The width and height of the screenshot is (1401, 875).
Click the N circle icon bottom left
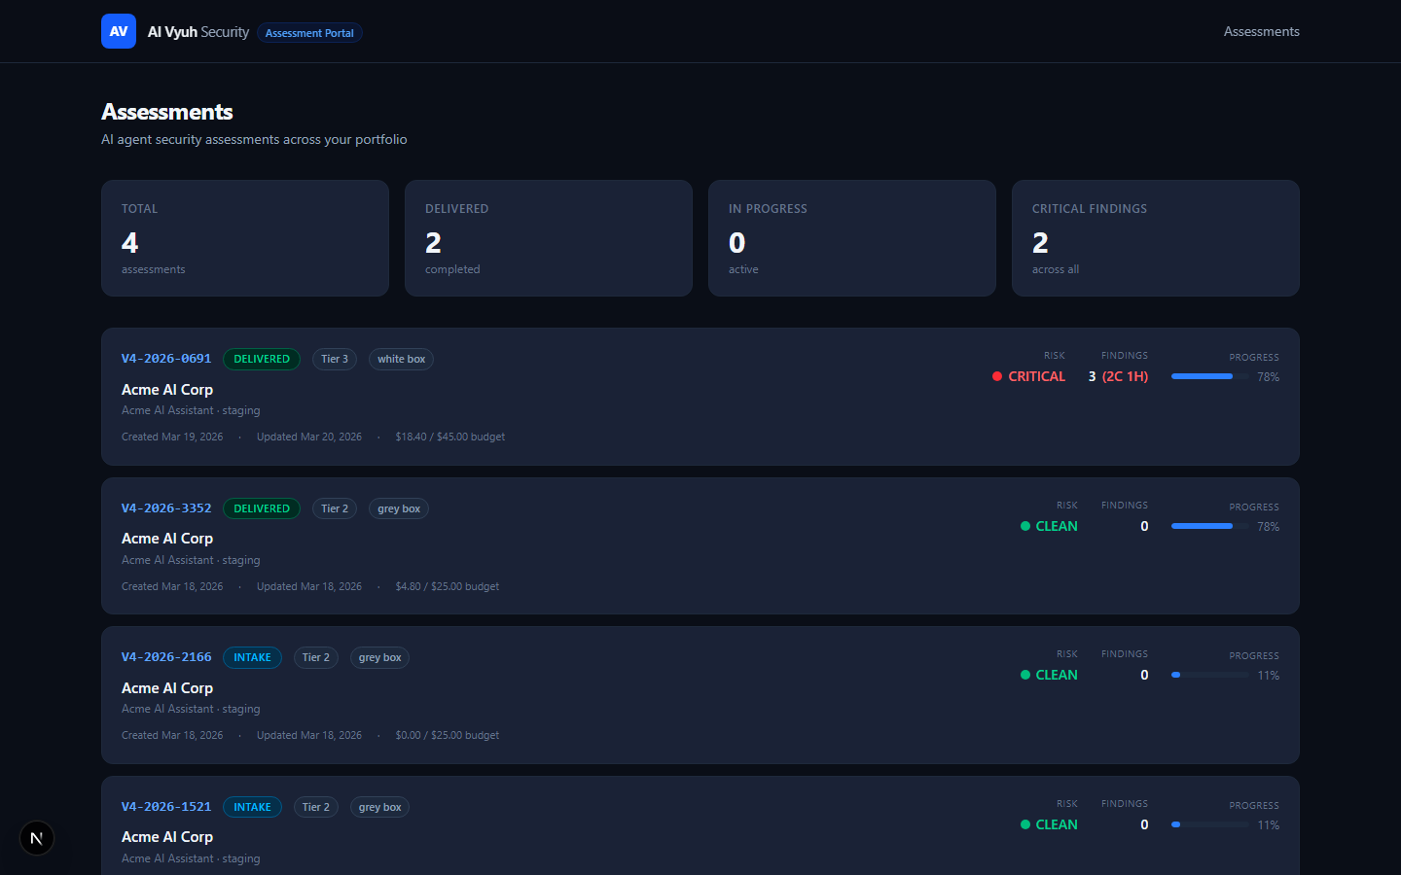tap(36, 838)
